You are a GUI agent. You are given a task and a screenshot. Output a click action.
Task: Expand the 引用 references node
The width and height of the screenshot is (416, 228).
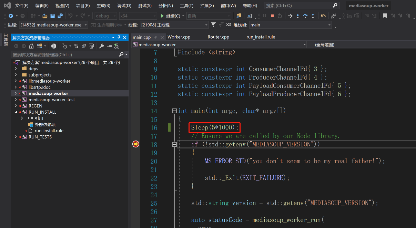pyautogui.click(x=22, y=118)
